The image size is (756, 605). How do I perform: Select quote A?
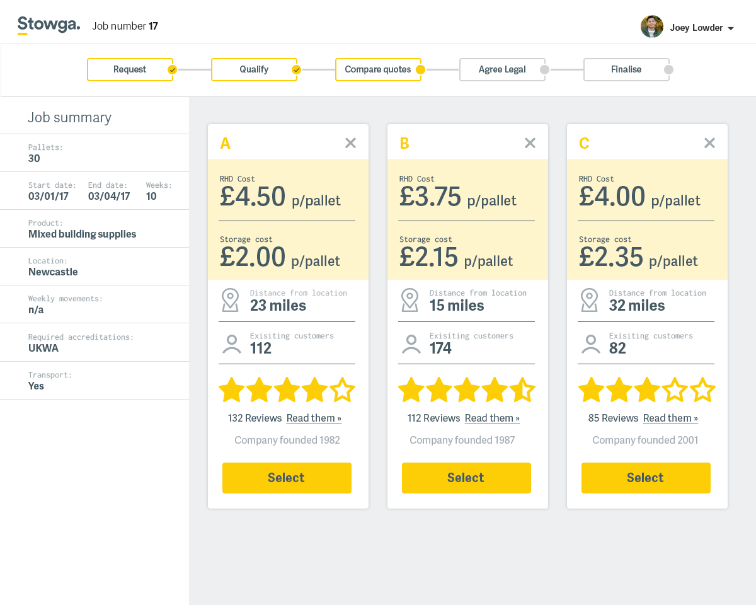point(287,478)
